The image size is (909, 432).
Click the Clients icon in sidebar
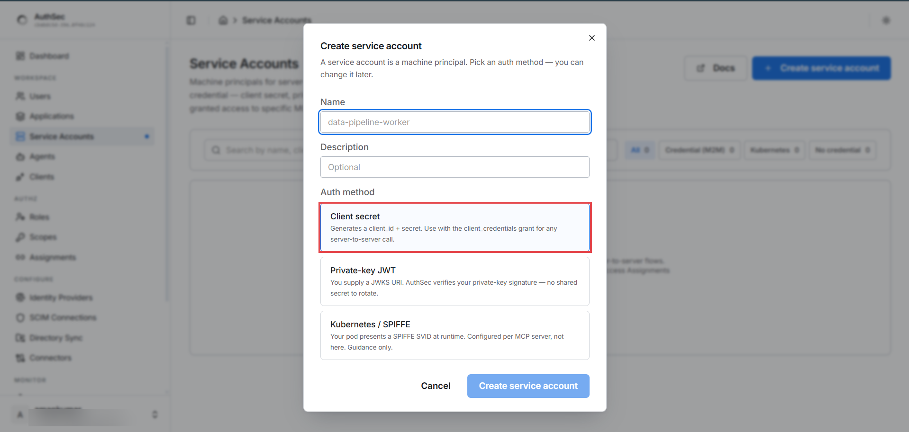point(20,177)
